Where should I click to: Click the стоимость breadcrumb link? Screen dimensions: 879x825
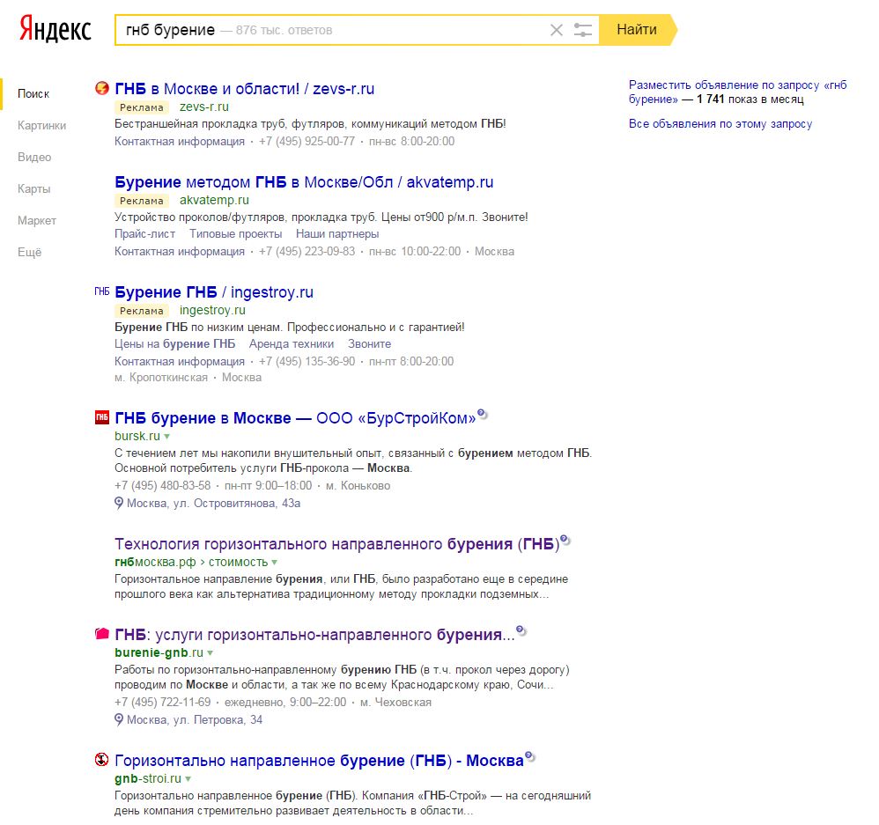tap(239, 562)
